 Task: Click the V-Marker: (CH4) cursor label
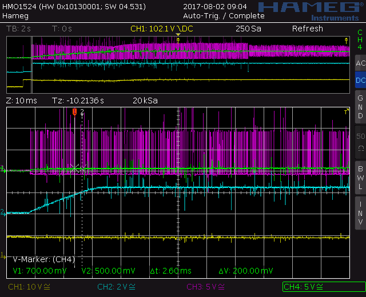43,259
